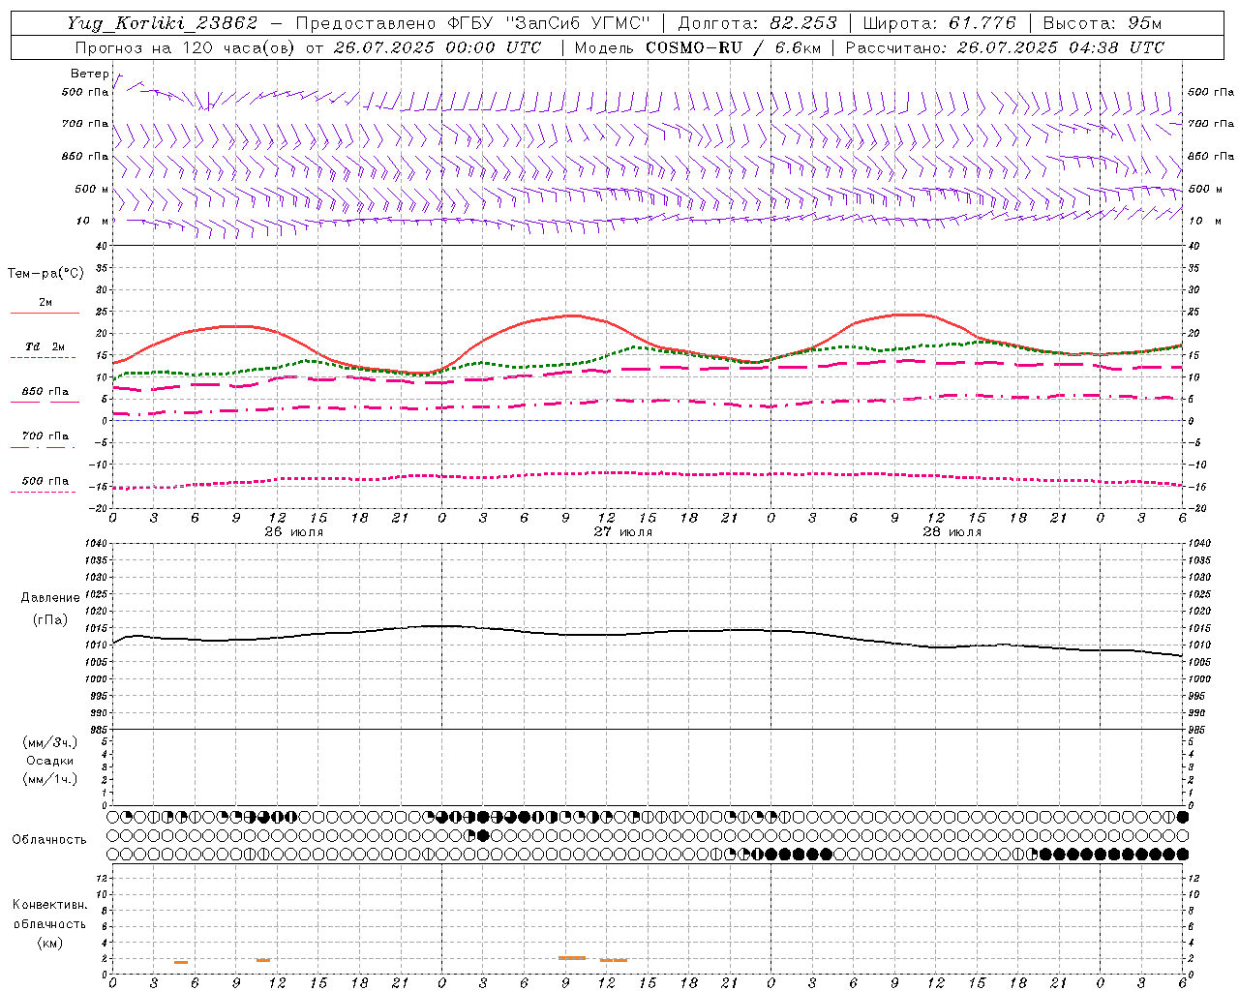1239x991 pixels.
Task: Click the red '2м' temperature legend line
Action: [x=45, y=313]
